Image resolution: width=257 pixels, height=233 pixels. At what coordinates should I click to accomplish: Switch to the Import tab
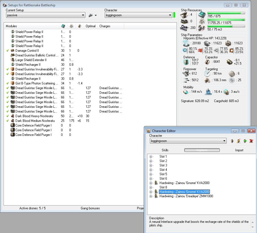click(x=239, y=150)
